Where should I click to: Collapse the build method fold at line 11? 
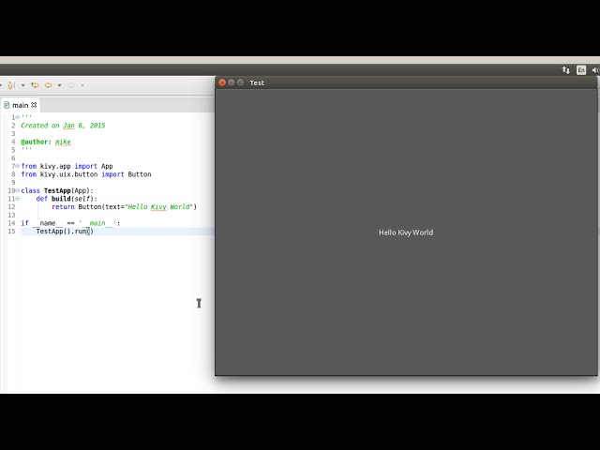click(x=18, y=199)
